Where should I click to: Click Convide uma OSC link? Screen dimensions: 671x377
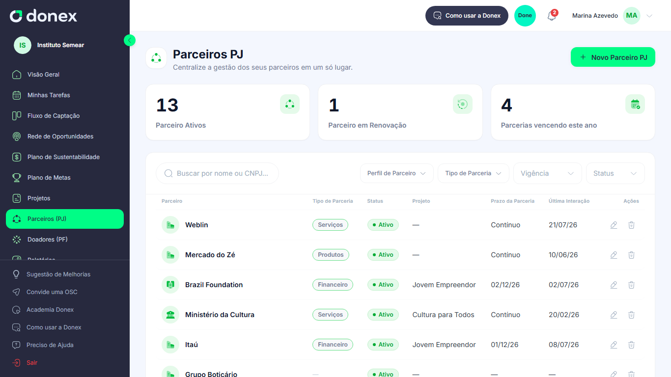click(45, 292)
